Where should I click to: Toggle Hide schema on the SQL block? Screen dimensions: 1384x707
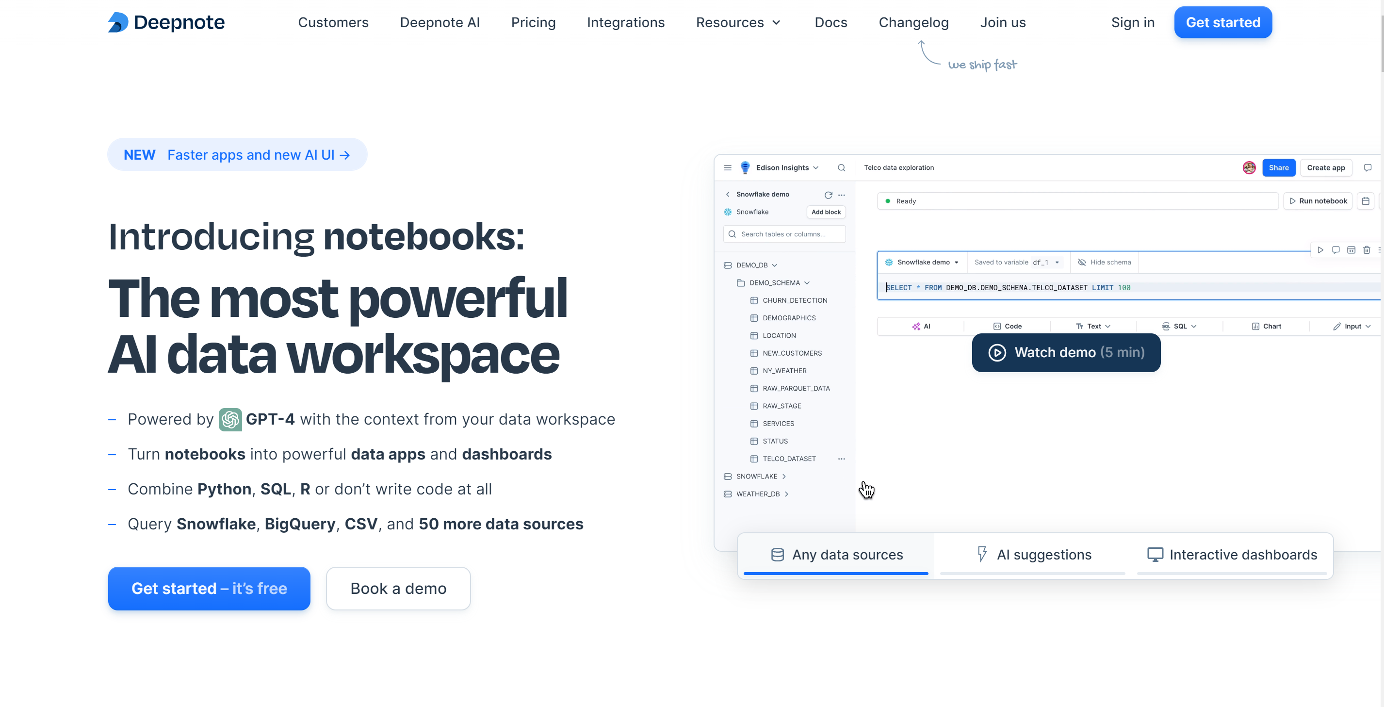tap(1104, 262)
